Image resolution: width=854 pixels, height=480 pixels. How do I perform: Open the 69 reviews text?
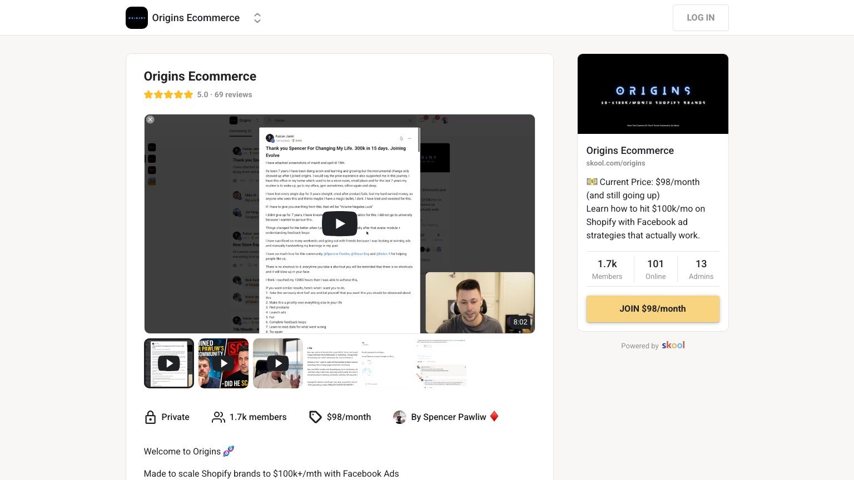[x=233, y=94]
